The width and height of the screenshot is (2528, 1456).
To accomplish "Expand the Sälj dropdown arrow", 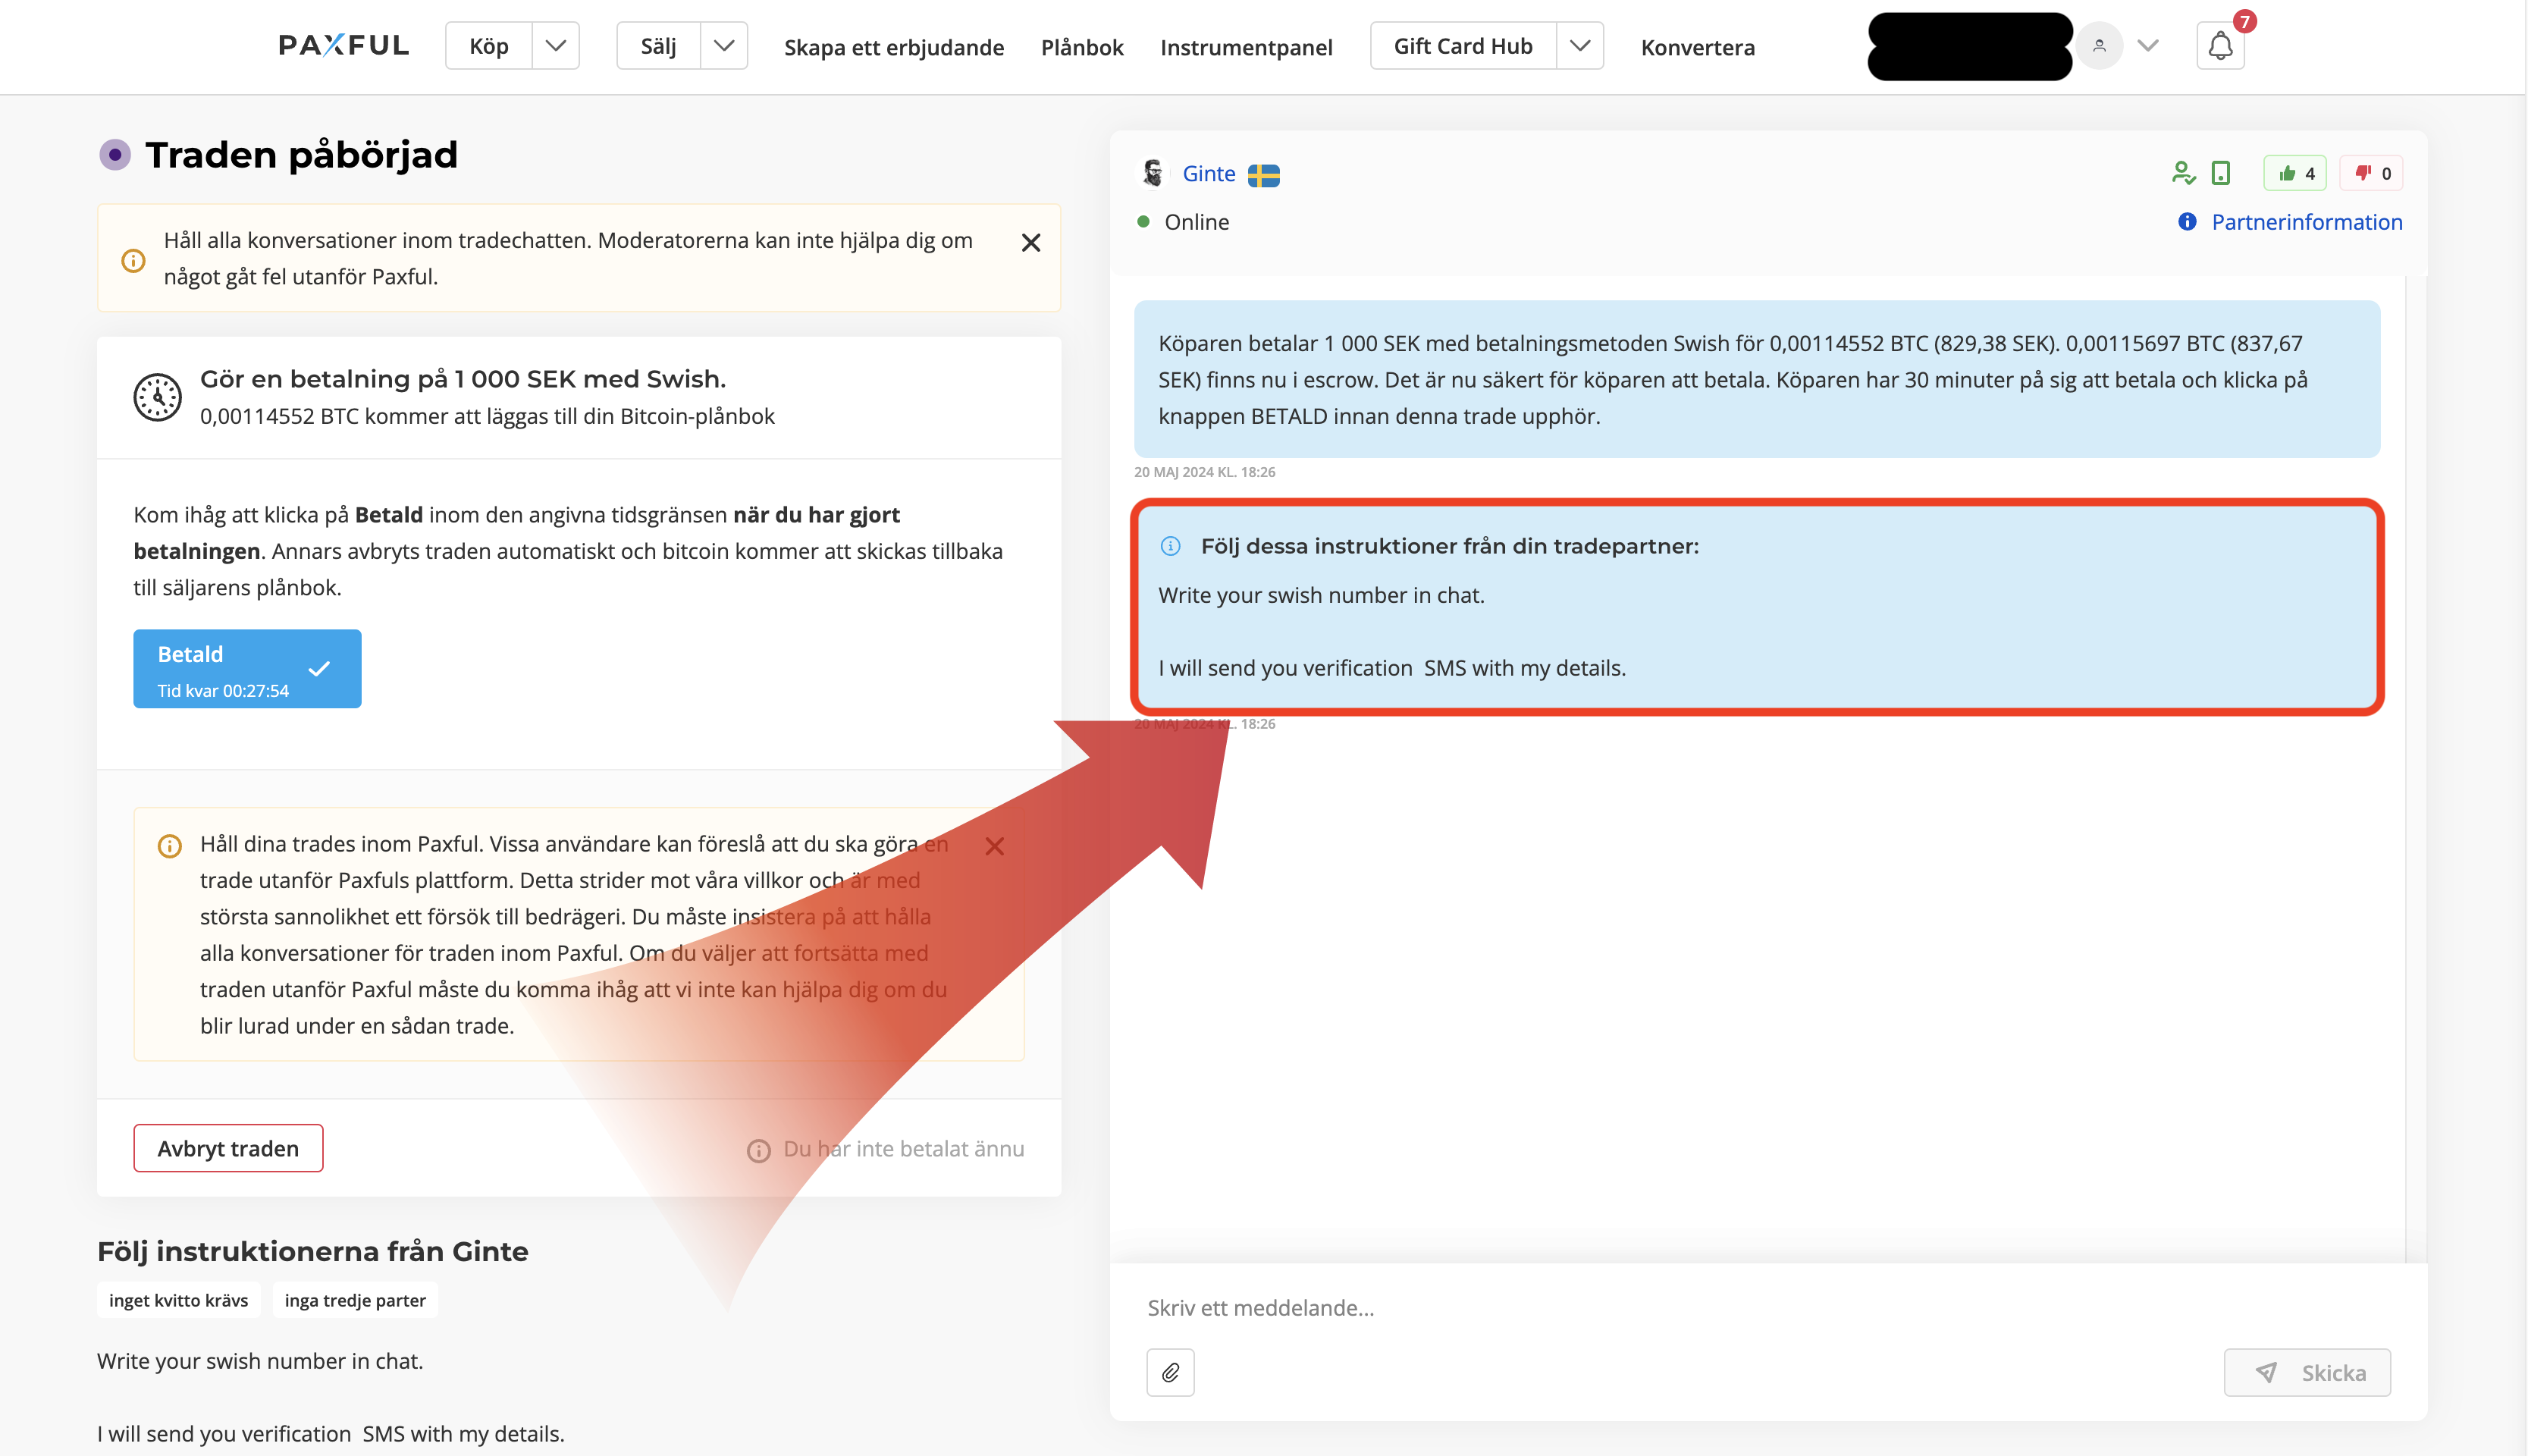I will (723, 46).
